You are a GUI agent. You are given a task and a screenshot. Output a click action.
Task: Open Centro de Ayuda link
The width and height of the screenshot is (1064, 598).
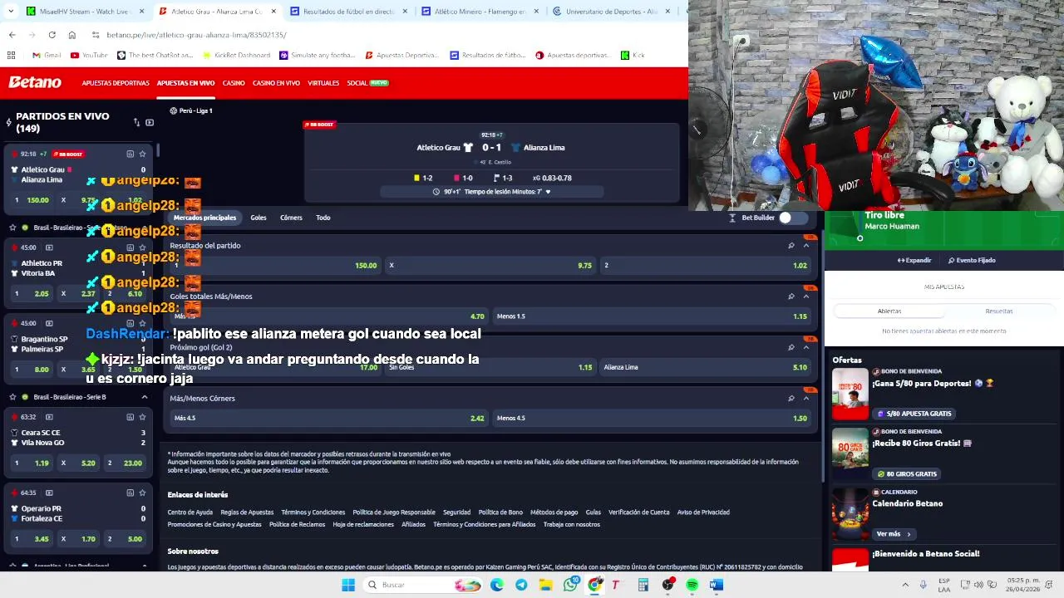click(190, 512)
